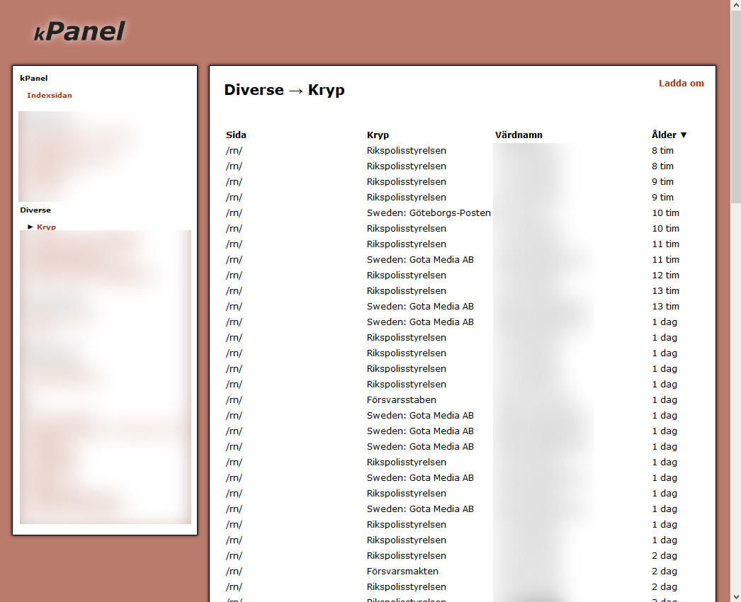Click the arrow marker beside Kryp in sidebar

30,227
